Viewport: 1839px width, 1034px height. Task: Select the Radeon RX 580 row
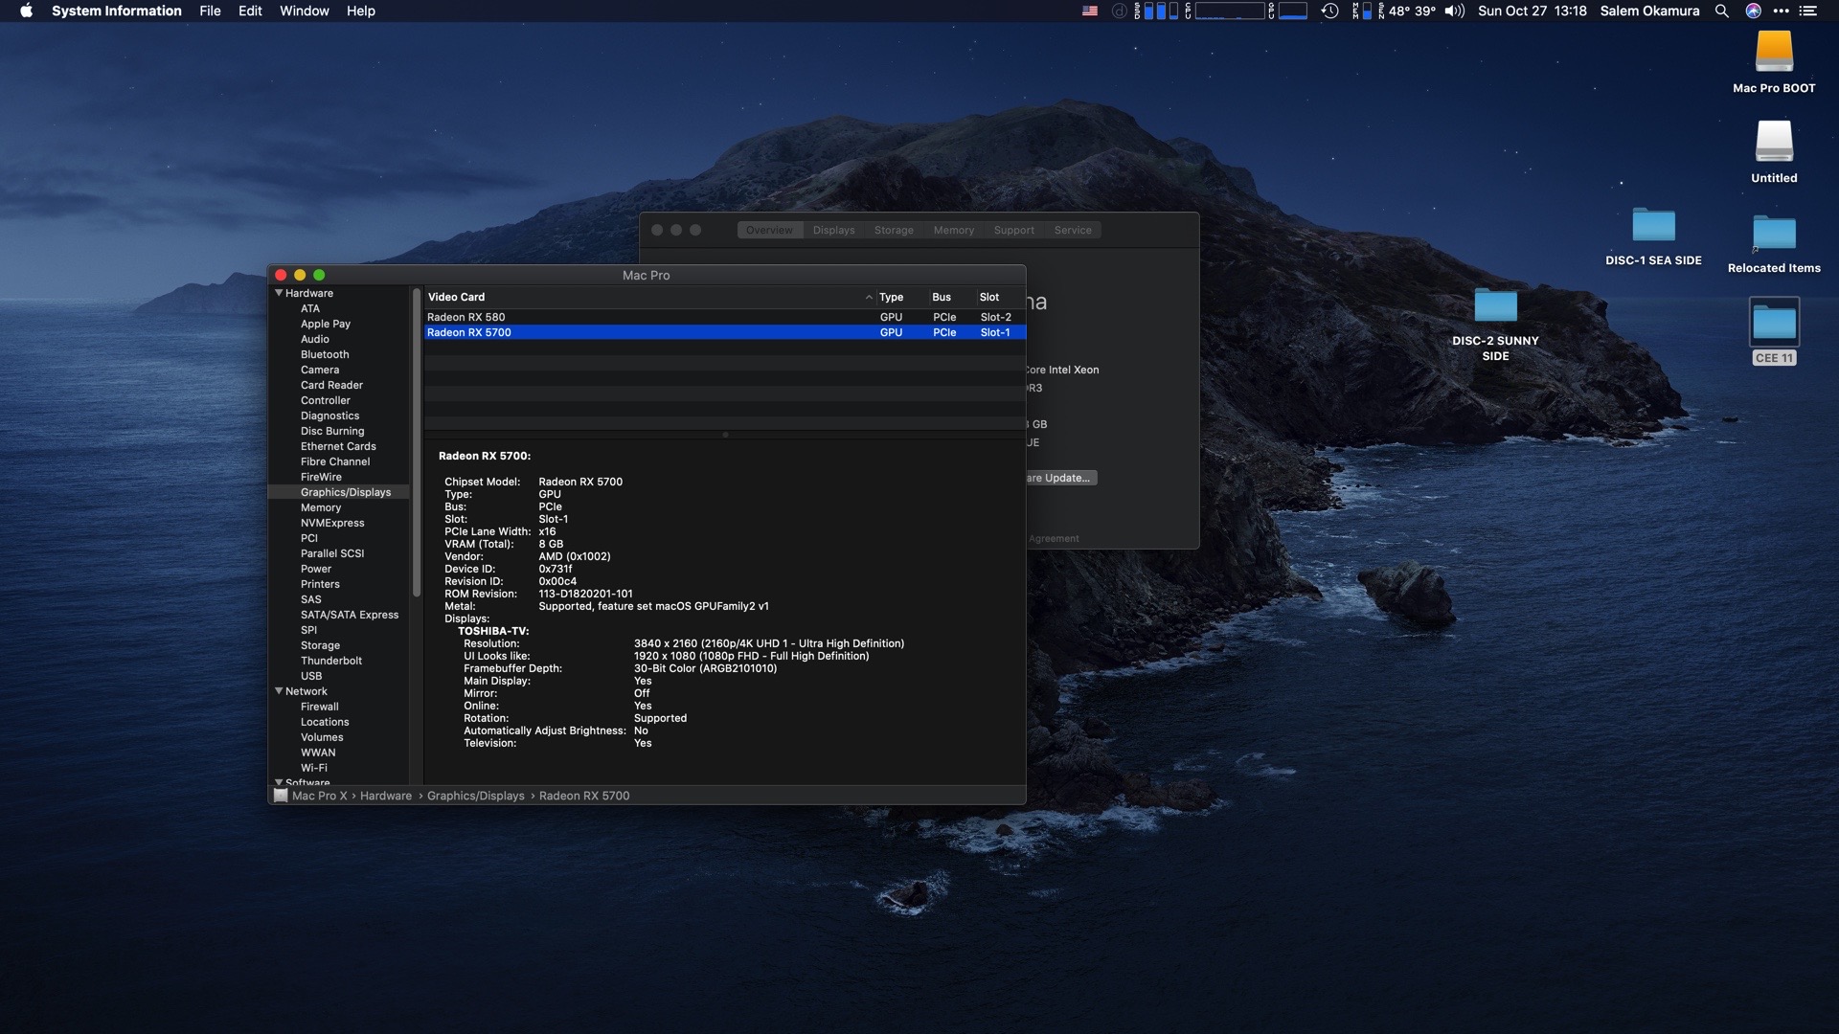tap(725, 317)
